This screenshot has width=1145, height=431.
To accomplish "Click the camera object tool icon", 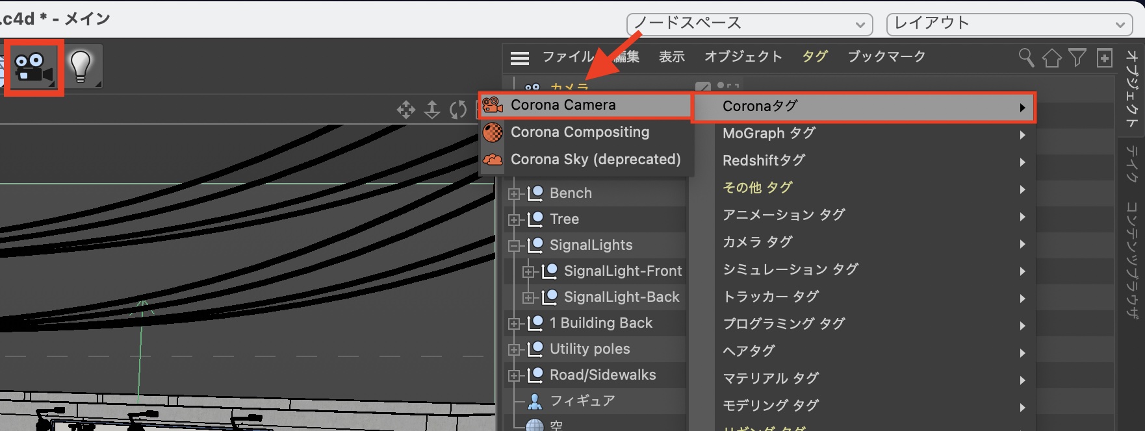I will coord(33,68).
